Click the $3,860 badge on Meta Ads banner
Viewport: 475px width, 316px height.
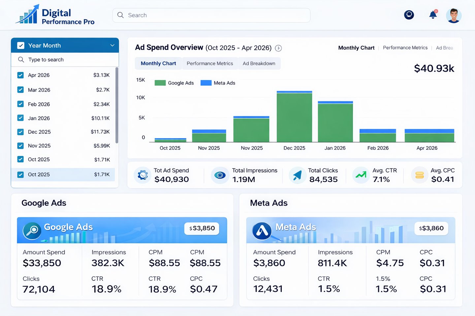[431, 228]
